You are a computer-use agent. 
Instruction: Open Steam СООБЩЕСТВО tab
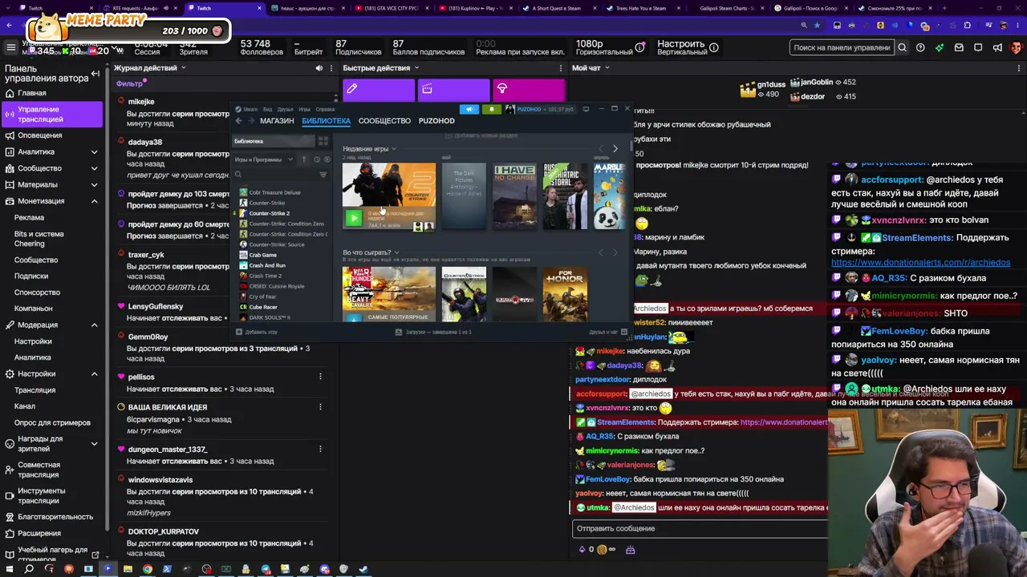pos(384,121)
